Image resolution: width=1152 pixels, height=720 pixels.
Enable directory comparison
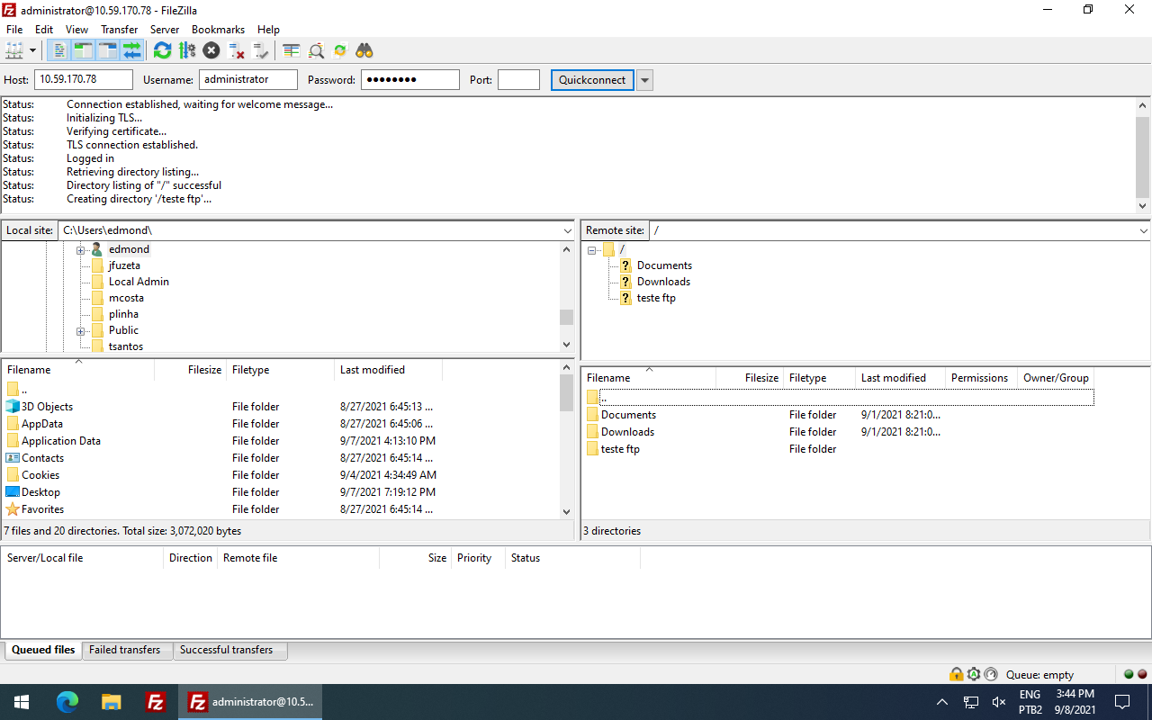pyautogui.click(x=290, y=50)
